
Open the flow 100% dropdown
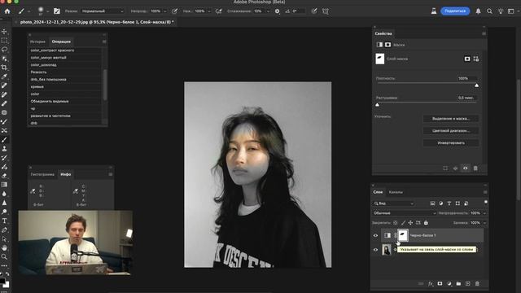pyautogui.click(x=209, y=11)
